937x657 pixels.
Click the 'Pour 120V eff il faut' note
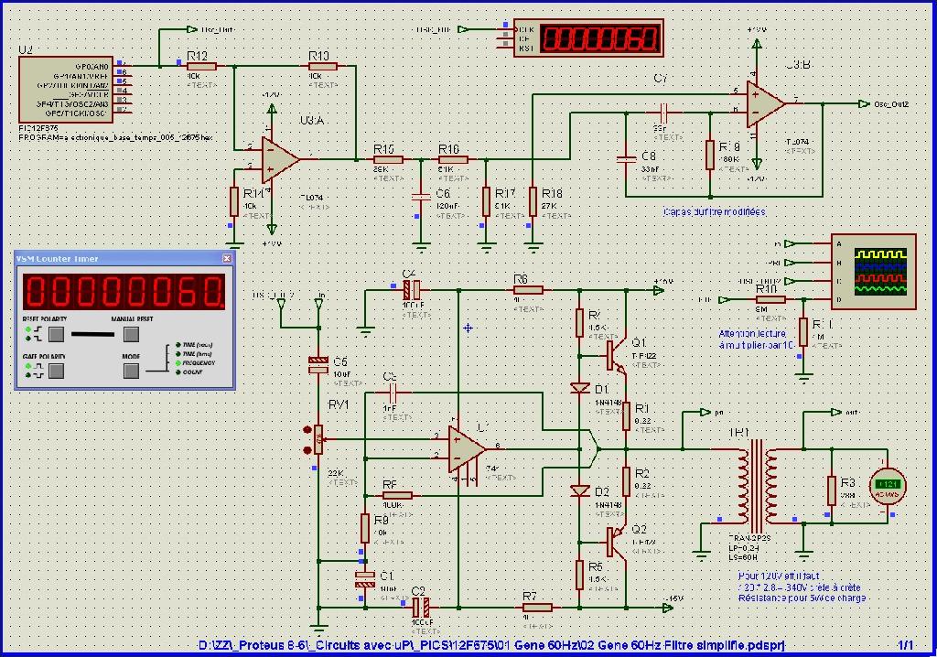[802, 587]
